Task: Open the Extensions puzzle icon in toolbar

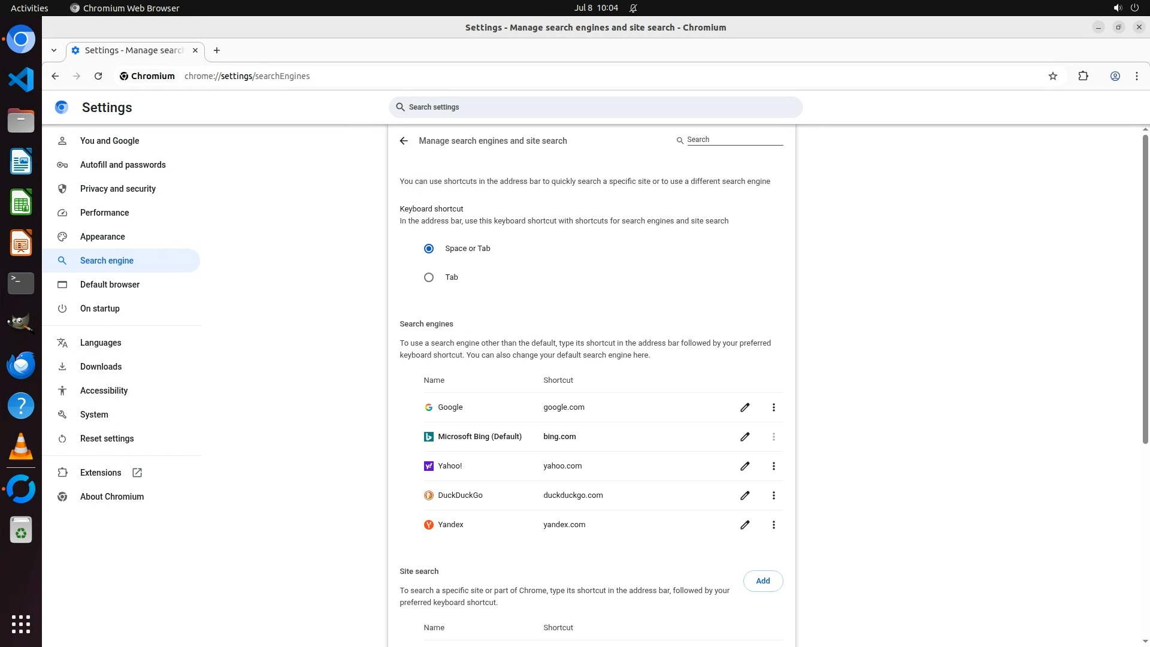Action: point(1083,76)
